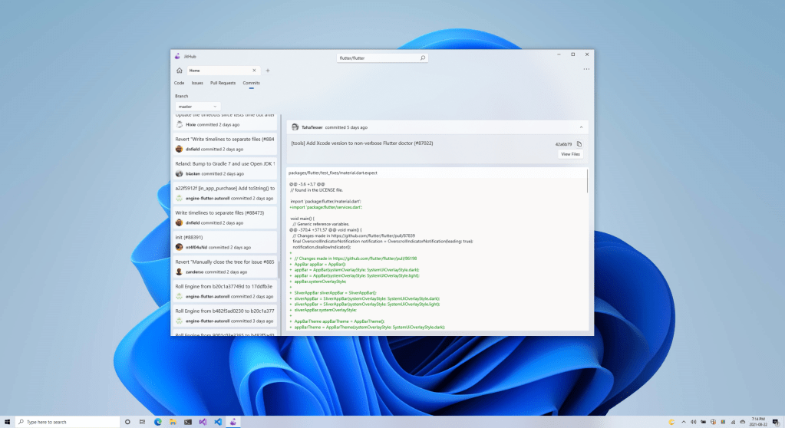Viewport: 785px width, 428px height.
Task: Collapse the commit details chevron
Action: 581,127
